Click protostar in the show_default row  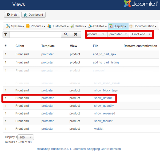(47, 98)
